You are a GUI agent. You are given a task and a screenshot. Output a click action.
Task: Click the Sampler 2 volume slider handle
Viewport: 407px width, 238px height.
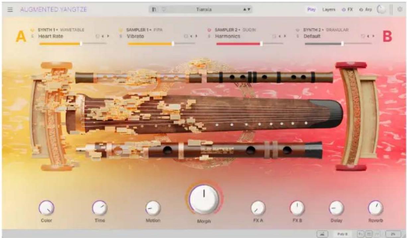261,43
